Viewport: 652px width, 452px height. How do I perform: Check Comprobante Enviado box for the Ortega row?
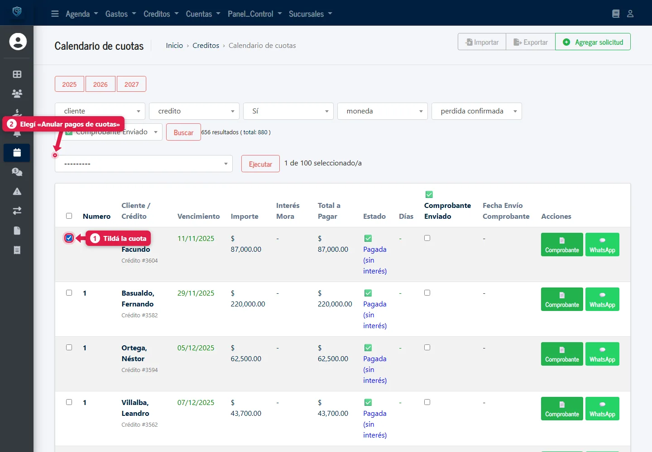427,348
